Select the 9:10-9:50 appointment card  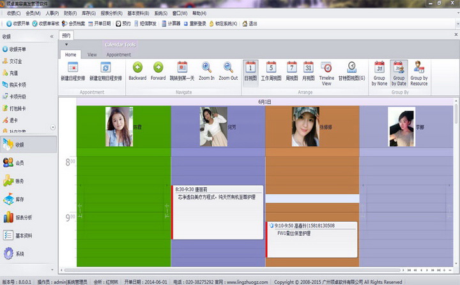tap(312, 240)
